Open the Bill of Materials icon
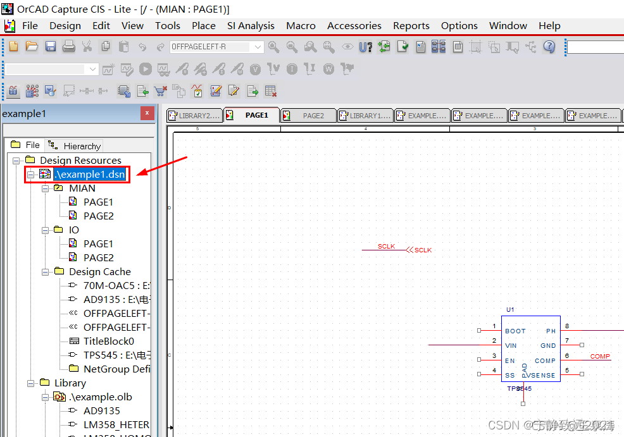 coord(458,47)
